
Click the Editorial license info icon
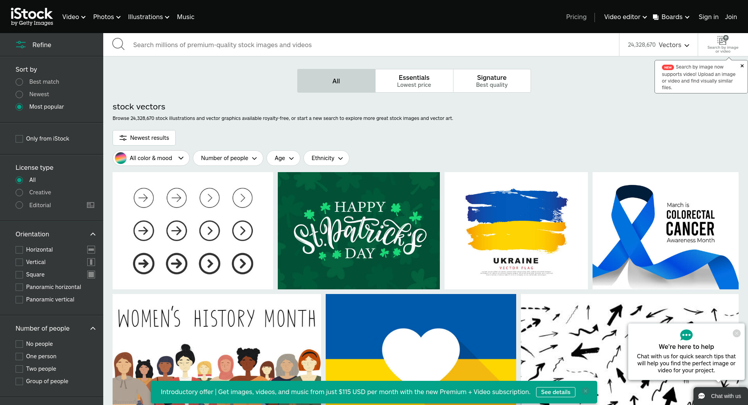point(90,205)
